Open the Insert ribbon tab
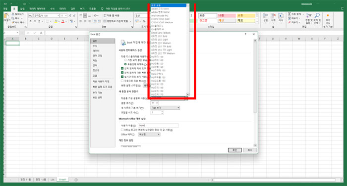The width and height of the screenshot is (347, 186). (22, 8)
